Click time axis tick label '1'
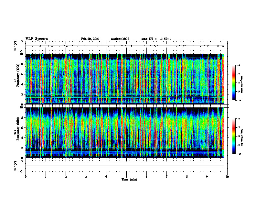This screenshot has width=256, height=198. (46, 177)
